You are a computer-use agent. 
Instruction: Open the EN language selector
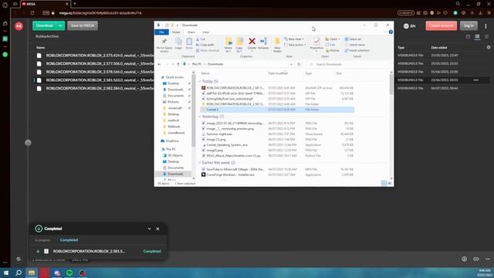pos(409,26)
